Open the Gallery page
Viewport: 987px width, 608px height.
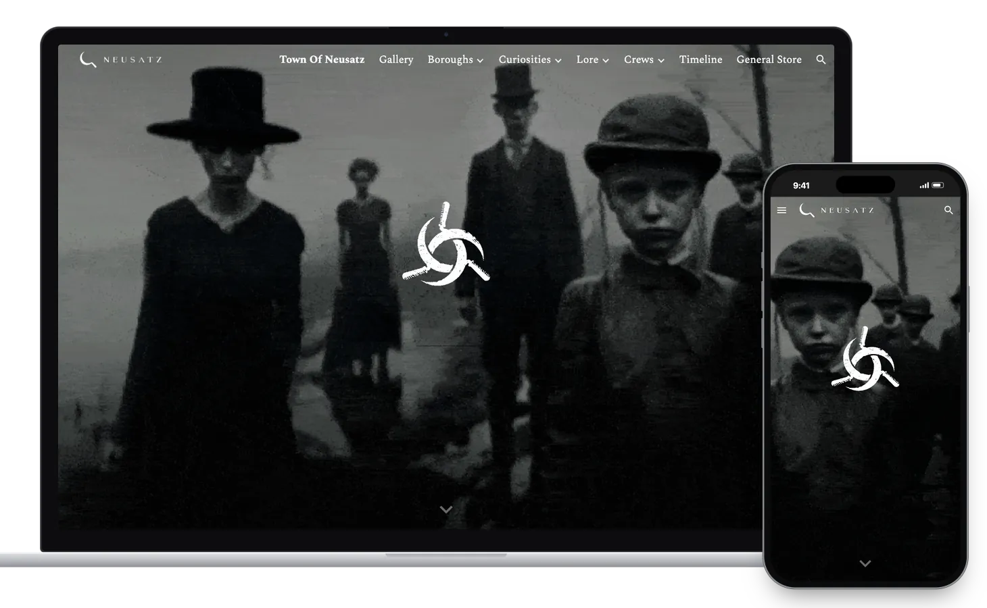pyautogui.click(x=396, y=59)
